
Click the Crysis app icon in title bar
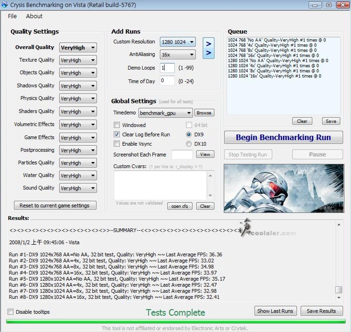(x=4, y=4)
